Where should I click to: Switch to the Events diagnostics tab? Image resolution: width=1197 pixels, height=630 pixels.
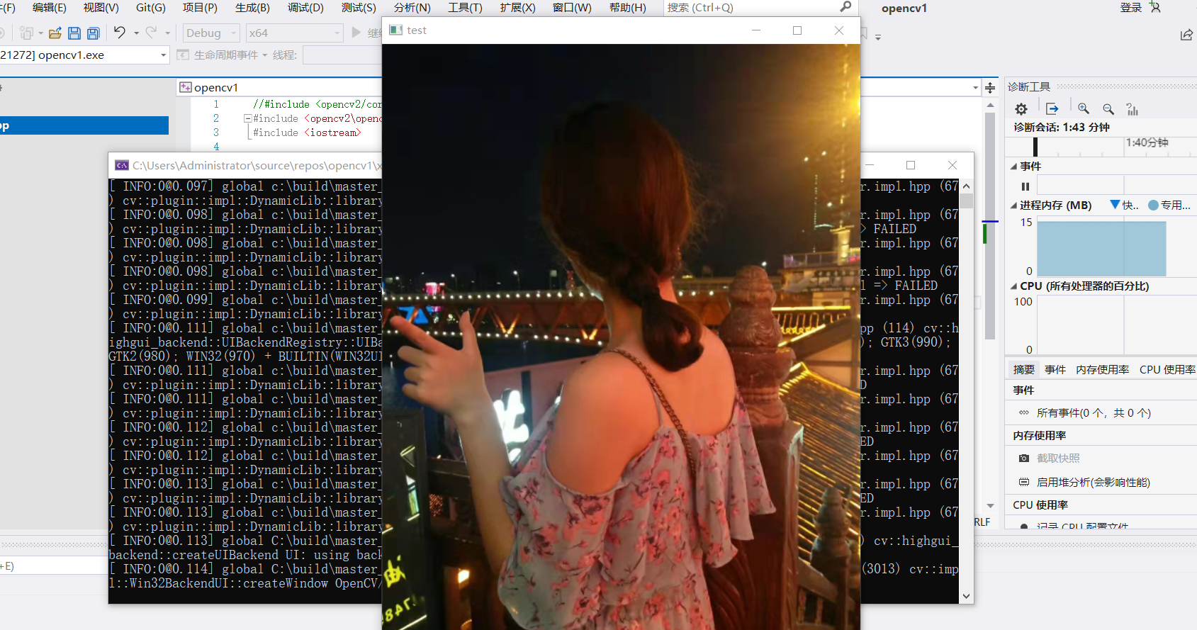[1055, 369]
